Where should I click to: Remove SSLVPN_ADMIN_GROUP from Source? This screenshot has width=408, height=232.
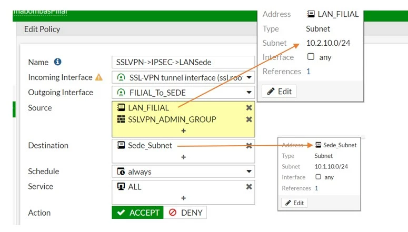click(249, 119)
